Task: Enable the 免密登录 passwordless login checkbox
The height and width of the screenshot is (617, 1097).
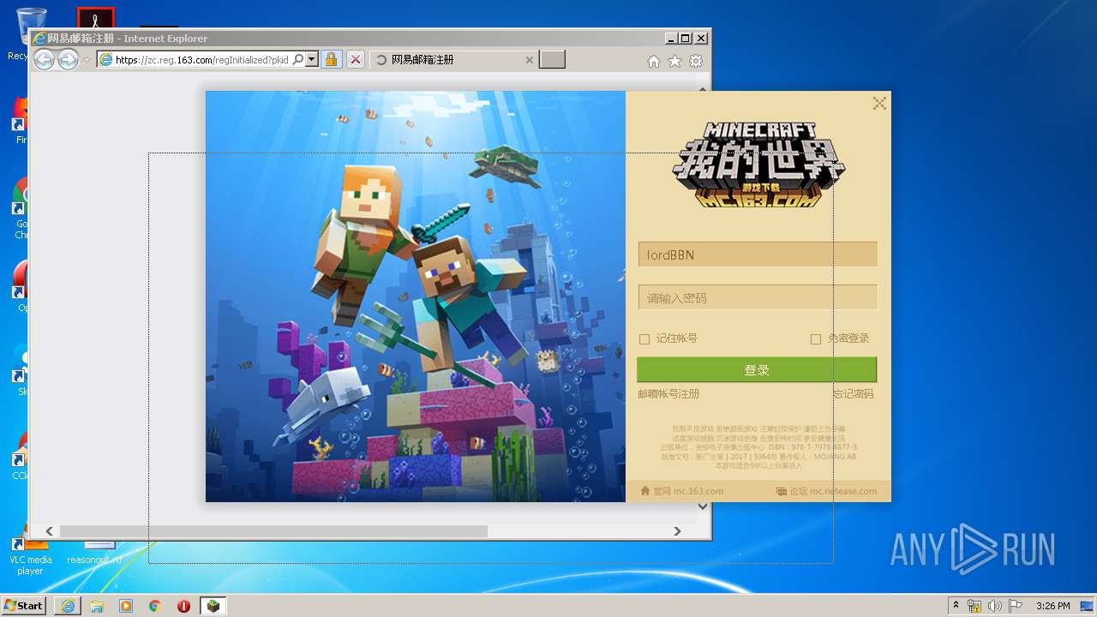Action: [x=816, y=339]
